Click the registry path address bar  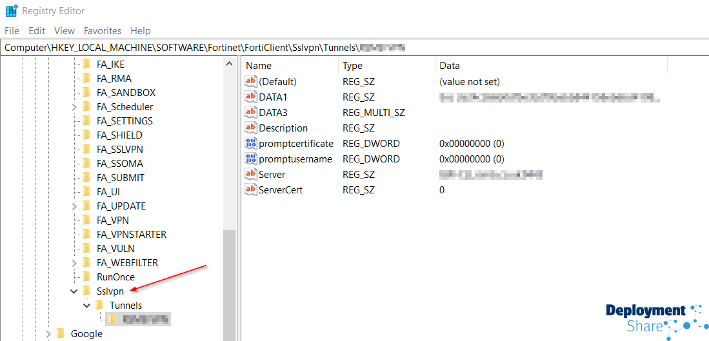(x=355, y=48)
